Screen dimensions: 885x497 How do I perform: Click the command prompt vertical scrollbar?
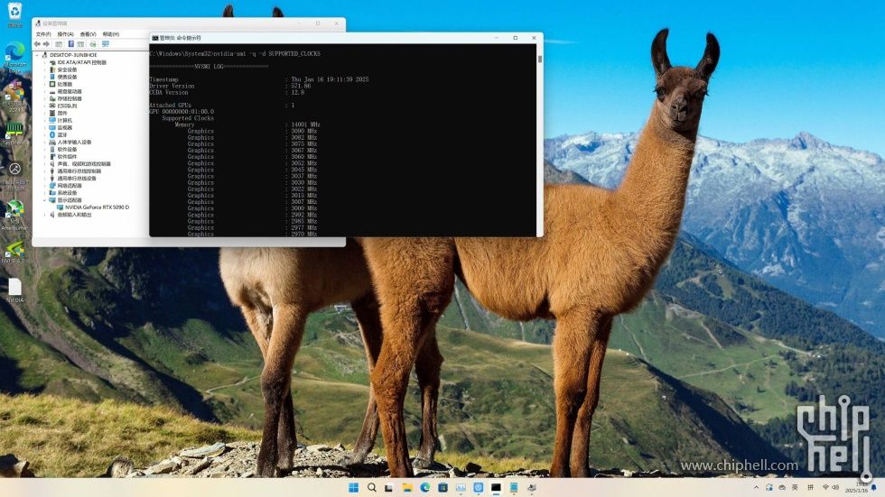(540, 141)
